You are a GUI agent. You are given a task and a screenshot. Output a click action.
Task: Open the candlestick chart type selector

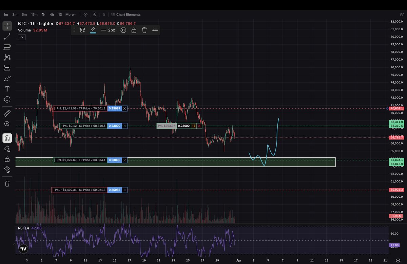point(104,15)
